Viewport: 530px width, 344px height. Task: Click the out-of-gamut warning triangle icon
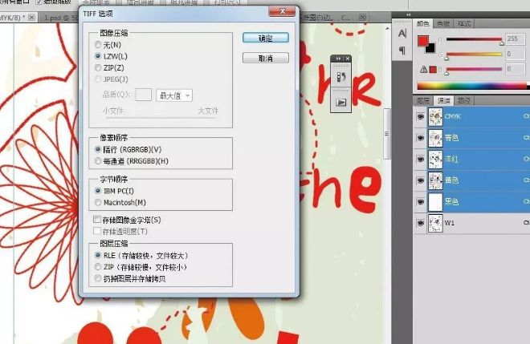pyautogui.click(x=423, y=70)
